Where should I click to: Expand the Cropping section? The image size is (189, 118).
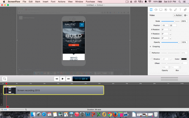[151, 47]
